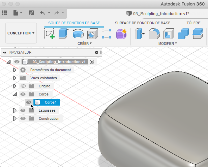Select the Press Pull tool

click(x=140, y=34)
